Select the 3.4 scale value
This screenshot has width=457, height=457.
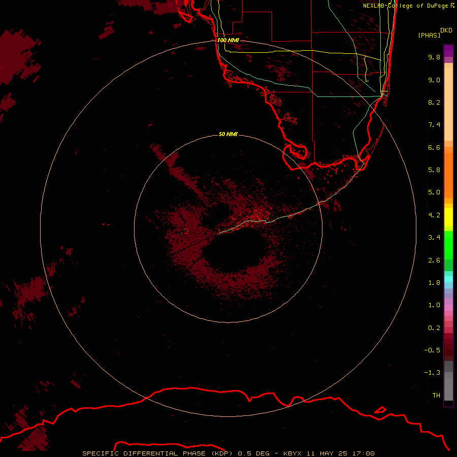[434, 238]
